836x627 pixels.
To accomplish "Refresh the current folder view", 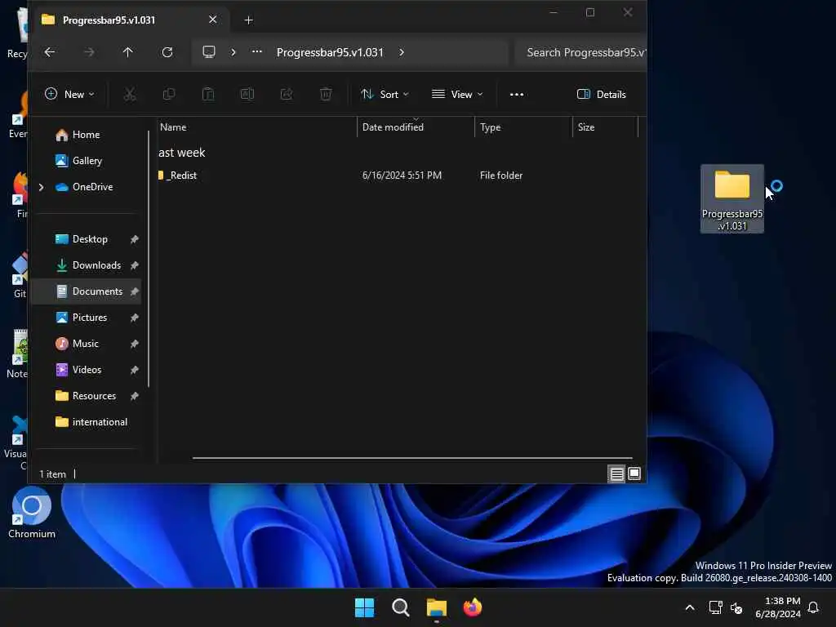I will tap(167, 52).
